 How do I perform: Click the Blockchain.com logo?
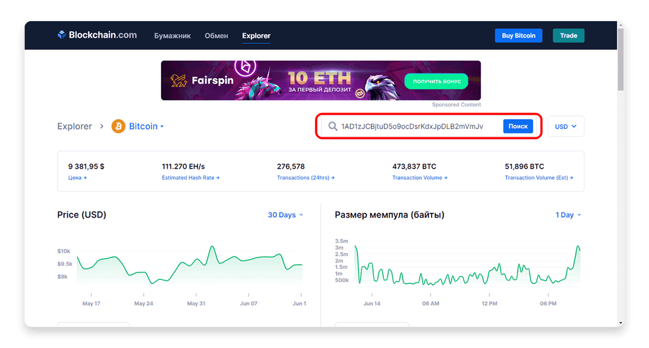coord(97,35)
